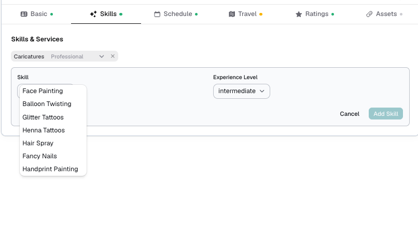Viewport: 418px width, 240px height.
Task: Click the Ratings star icon
Action: click(x=299, y=14)
